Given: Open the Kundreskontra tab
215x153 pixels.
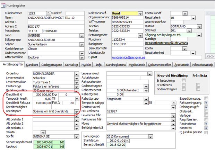Looking at the screenshot, I should 116,65.
